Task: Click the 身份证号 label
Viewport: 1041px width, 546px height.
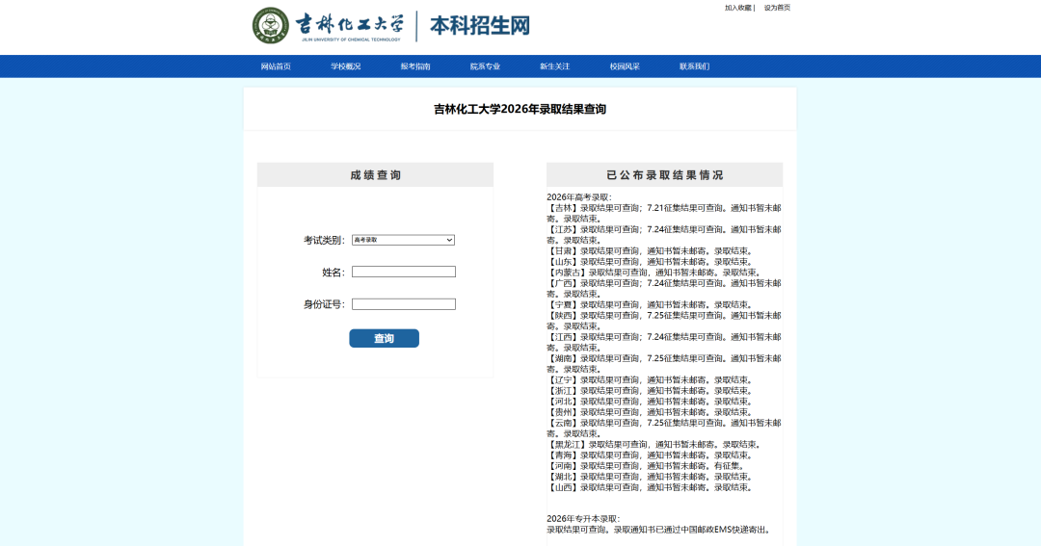Action: 325,304
